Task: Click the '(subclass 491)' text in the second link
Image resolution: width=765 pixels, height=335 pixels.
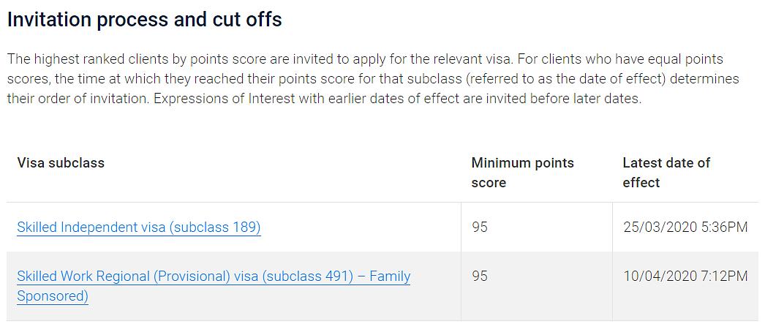Action: point(307,276)
